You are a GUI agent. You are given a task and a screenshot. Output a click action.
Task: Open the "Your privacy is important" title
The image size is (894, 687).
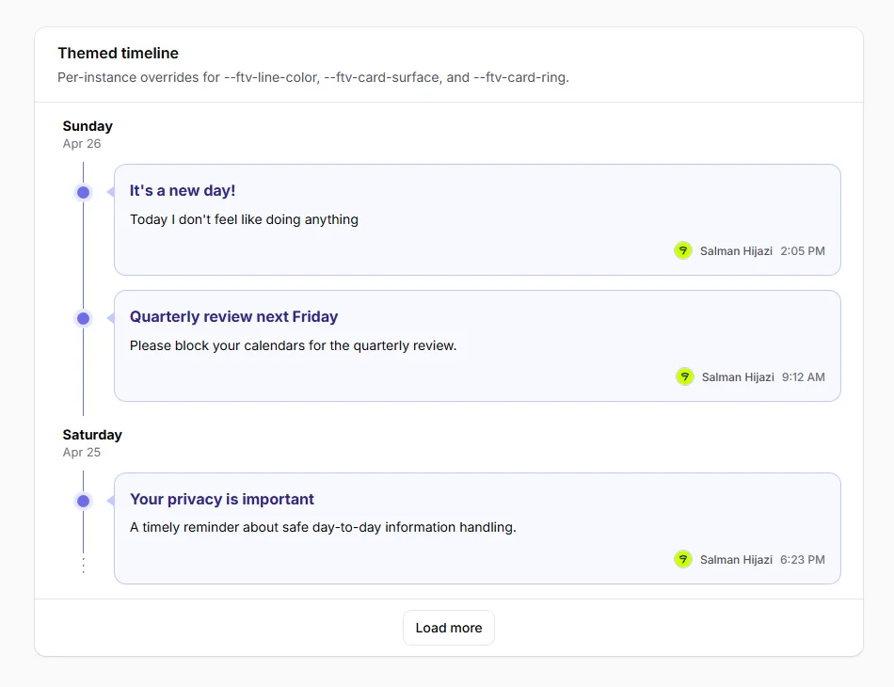point(222,499)
